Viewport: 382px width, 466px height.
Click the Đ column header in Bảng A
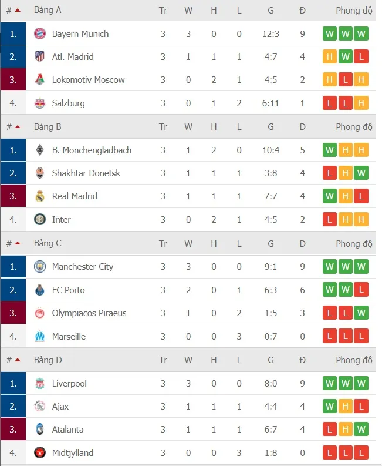click(x=302, y=11)
